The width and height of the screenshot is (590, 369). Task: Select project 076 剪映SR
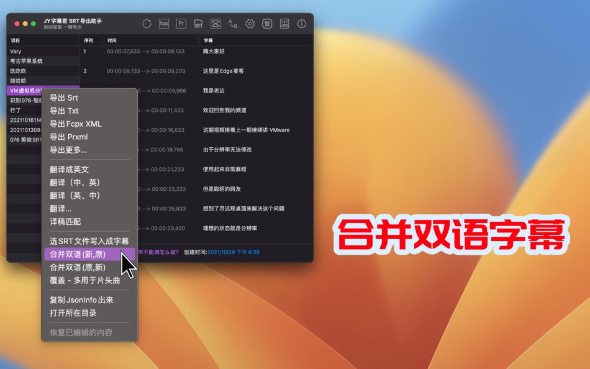24,140
